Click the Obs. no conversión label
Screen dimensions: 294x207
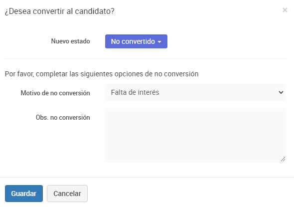pos(63,118)
